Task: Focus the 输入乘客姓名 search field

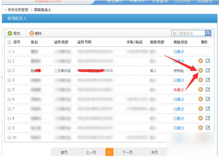Action: tap(188, 33)
